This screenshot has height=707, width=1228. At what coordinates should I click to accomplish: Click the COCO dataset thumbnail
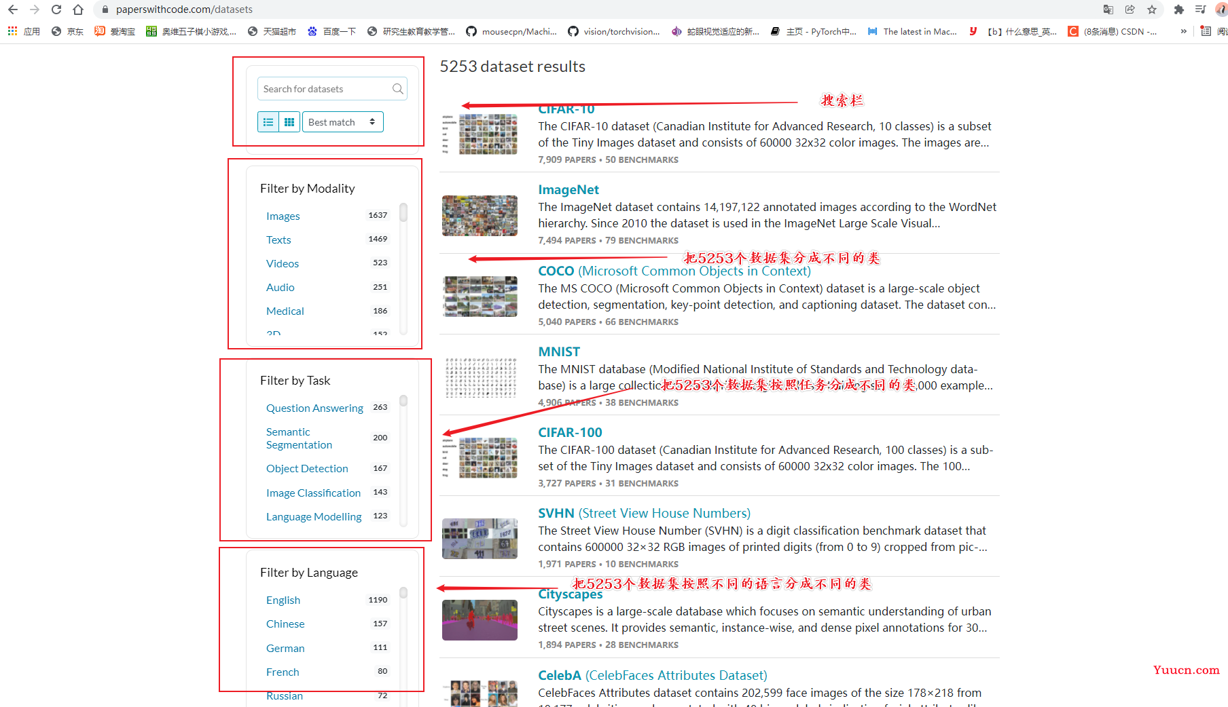[x=480, y=297]
